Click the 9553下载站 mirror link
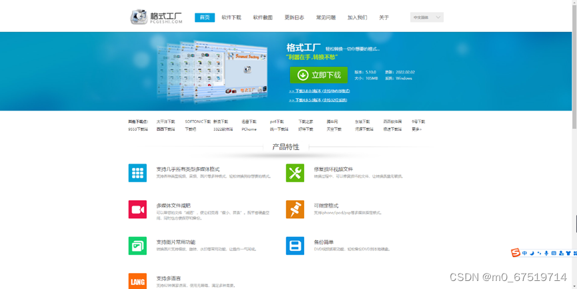577x289 pixels. click(138, 129)
